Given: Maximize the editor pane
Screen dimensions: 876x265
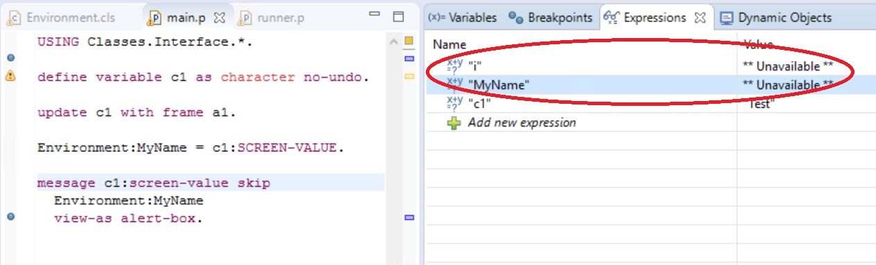Looking at the screenshot, I should pos(397,17).
